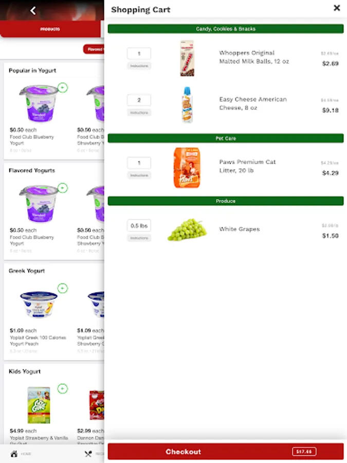Open Instructions for Paws Cat Litter

click(139, 175)
